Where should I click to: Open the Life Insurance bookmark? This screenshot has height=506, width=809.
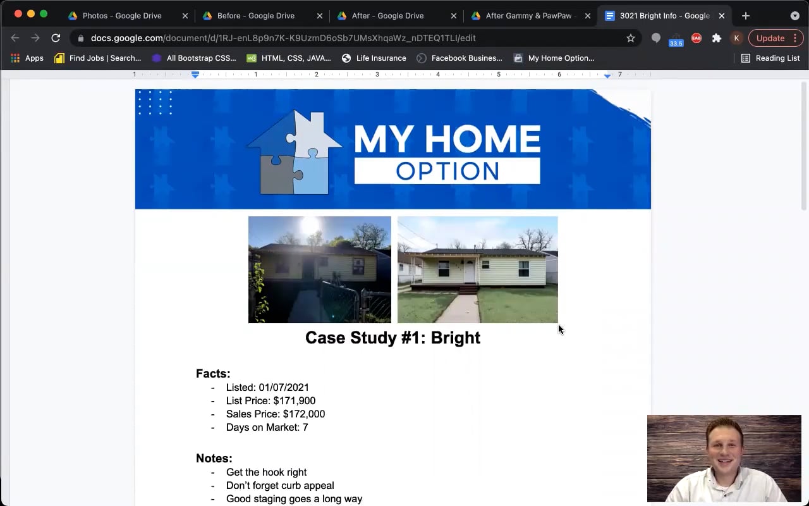click(374, 58)
